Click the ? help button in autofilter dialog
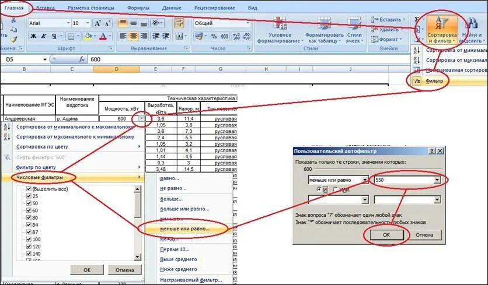Image resolution: width=488 pixels, height=285 pixels. [x=432, y=151]
